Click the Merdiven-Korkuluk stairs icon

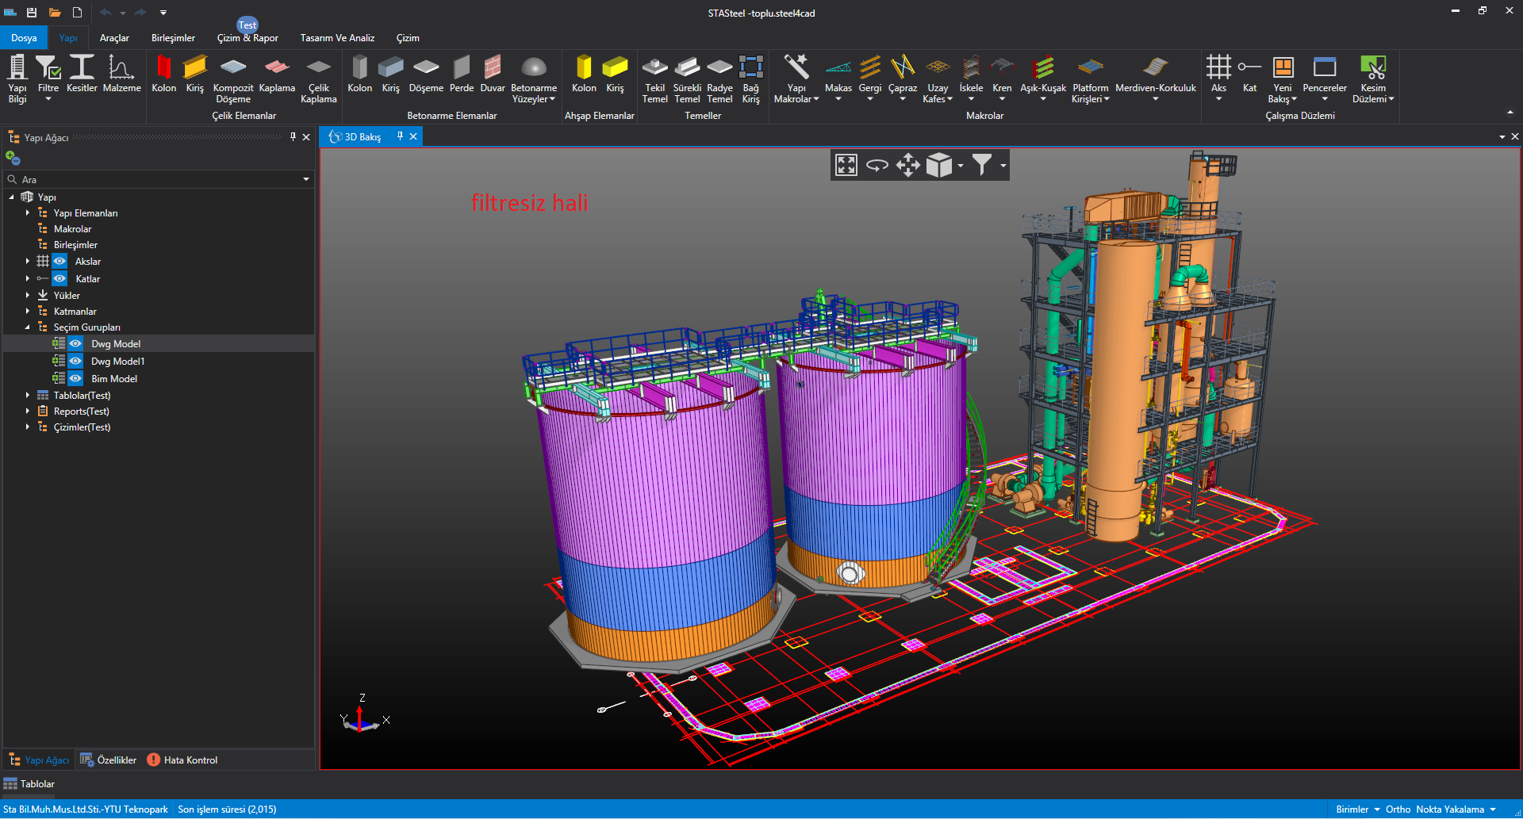[1155, 75]
